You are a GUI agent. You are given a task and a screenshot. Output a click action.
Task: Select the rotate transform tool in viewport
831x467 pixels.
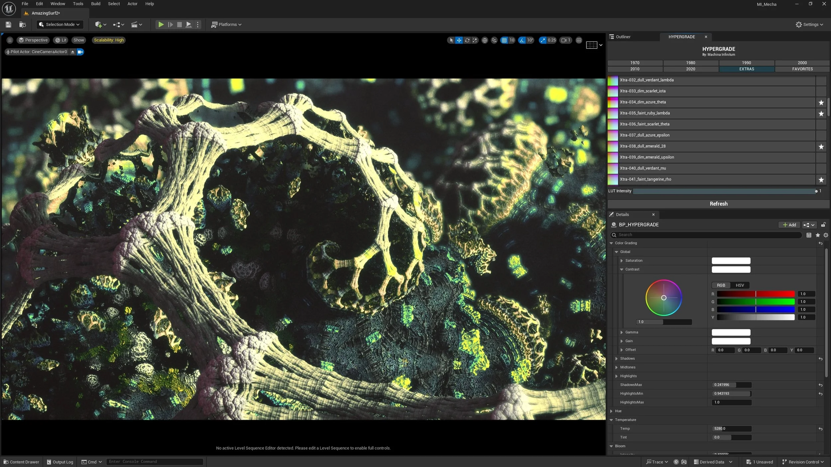(467, 40)
